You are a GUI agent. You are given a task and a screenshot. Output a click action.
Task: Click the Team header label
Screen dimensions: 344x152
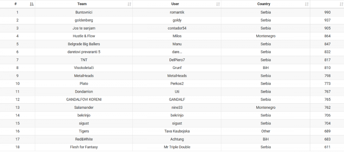(x=82, y=4)
